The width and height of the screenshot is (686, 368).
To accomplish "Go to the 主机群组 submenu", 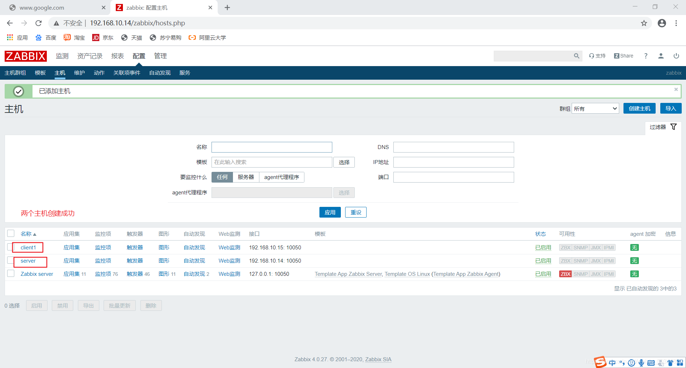I will [x=15, y=73].
